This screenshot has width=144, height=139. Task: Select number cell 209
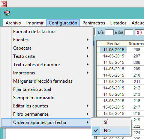tap(136, 69)
